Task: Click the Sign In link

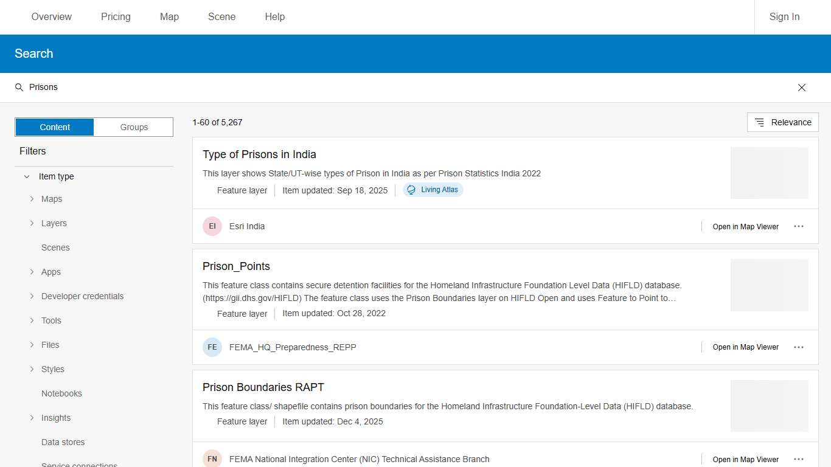Action: click(784, 17)
